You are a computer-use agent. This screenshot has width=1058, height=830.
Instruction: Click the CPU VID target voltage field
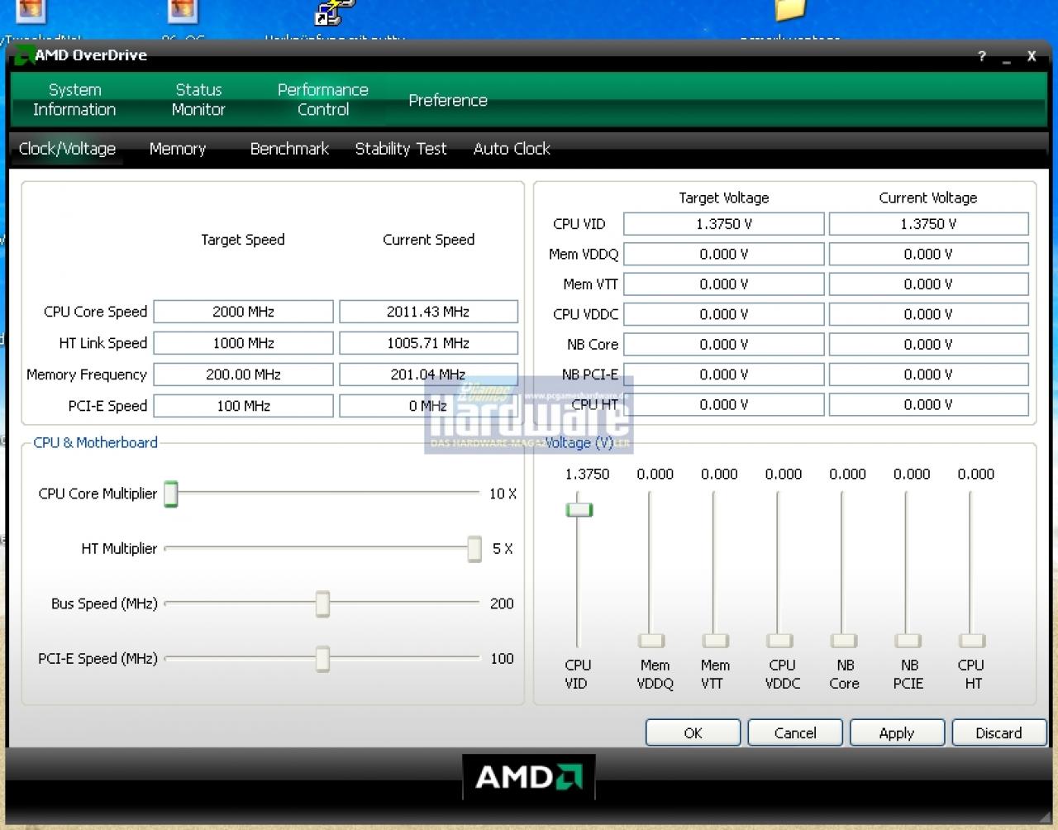(x=724, y=224)
